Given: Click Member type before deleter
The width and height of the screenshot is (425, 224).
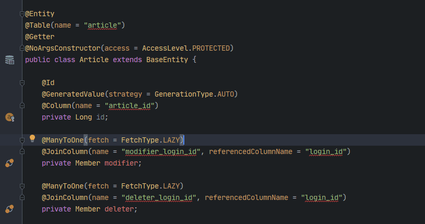Looking at the screenshot, I should coord(88,209).
